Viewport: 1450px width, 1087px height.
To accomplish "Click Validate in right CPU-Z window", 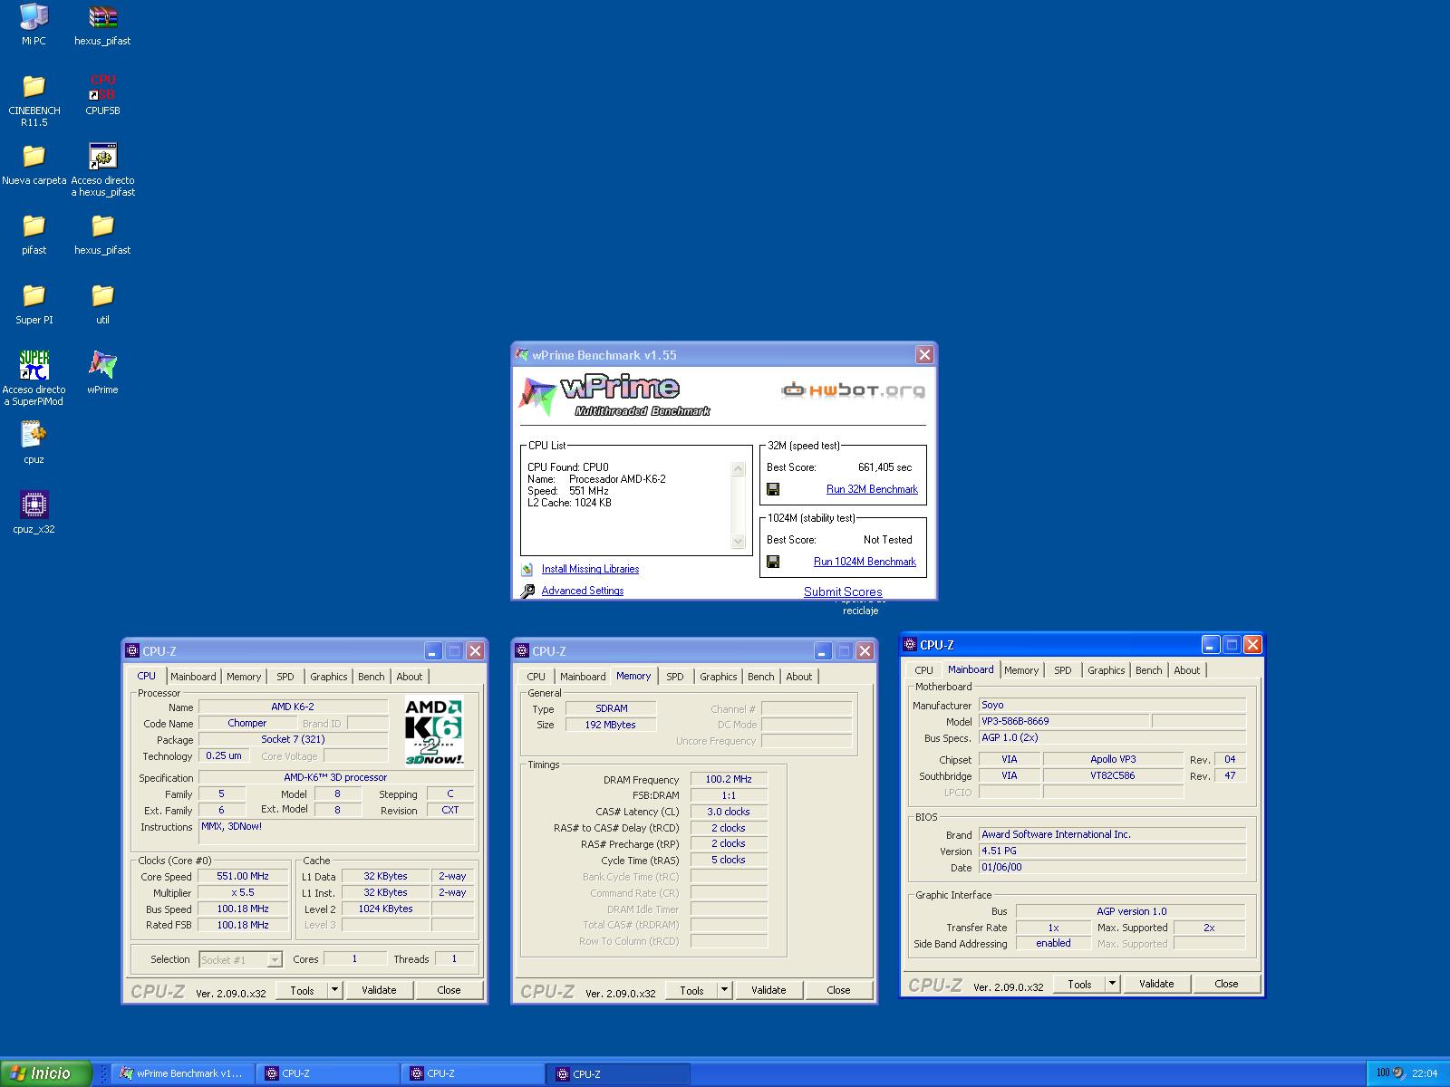I will tap(1156, 984).
